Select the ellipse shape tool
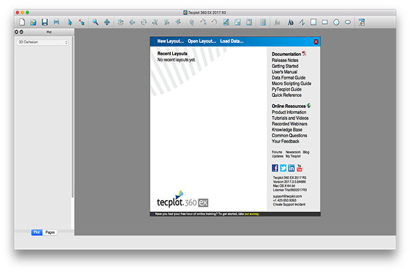Viewport: 410px width, 273px height. click(x=348, y=23)
